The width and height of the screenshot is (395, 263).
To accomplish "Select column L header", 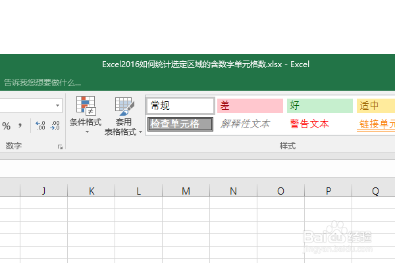I will [x=138, y=191].
